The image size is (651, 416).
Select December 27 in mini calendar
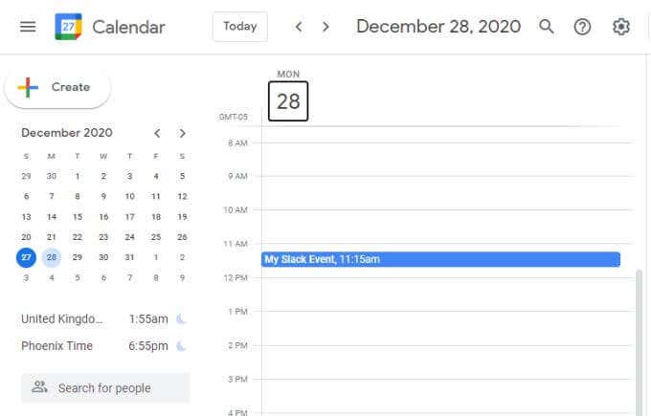(x=26, y=257)
